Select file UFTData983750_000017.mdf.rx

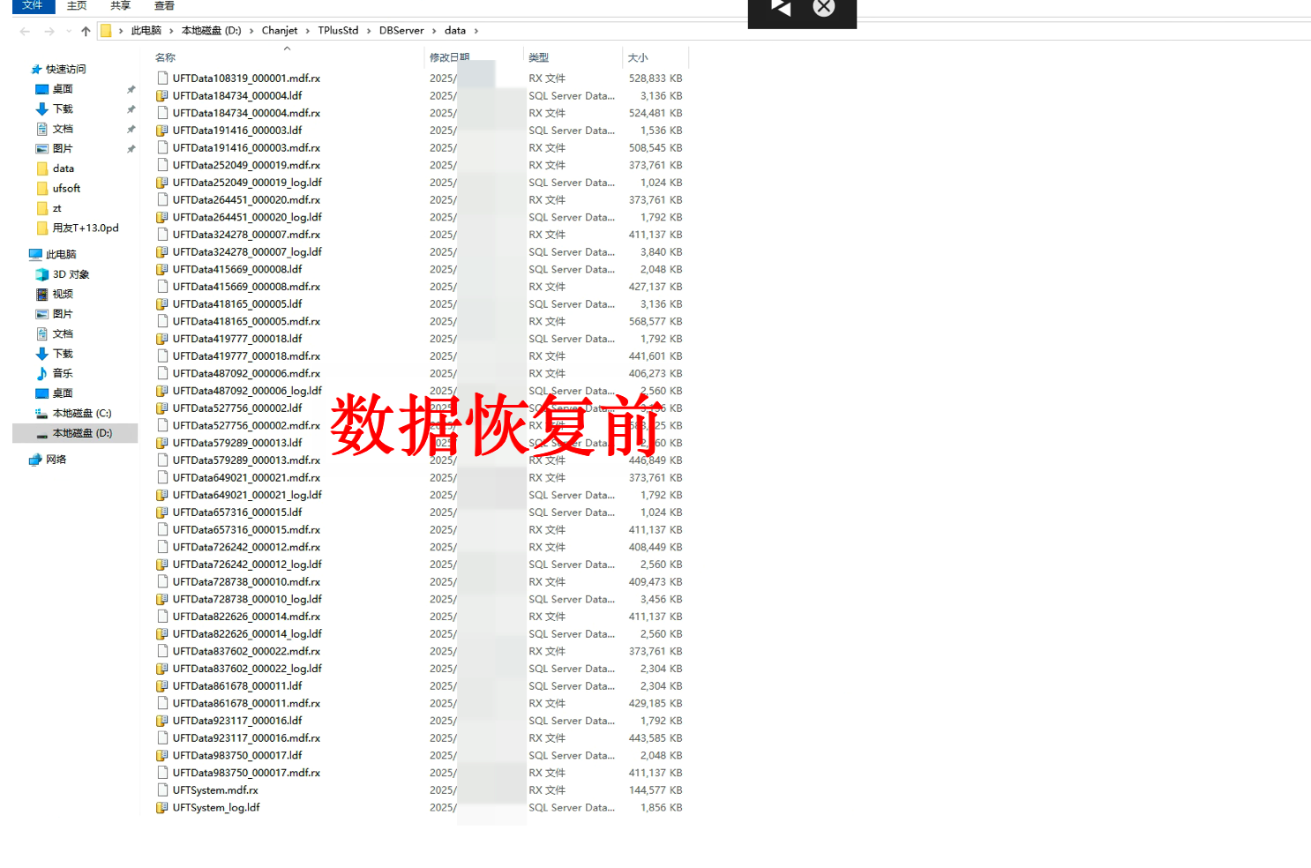(246, 773)
